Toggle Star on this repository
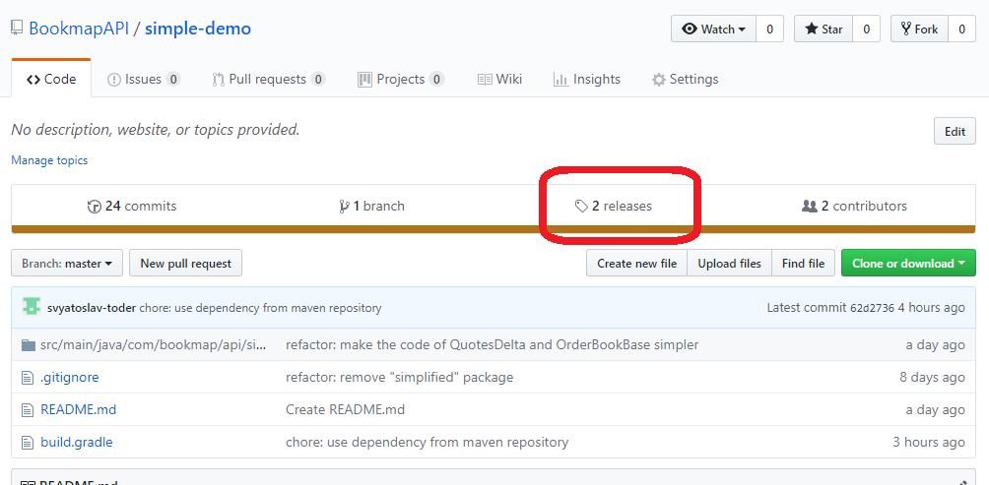Viewport: 989px width, 485px height. [824, 30]
